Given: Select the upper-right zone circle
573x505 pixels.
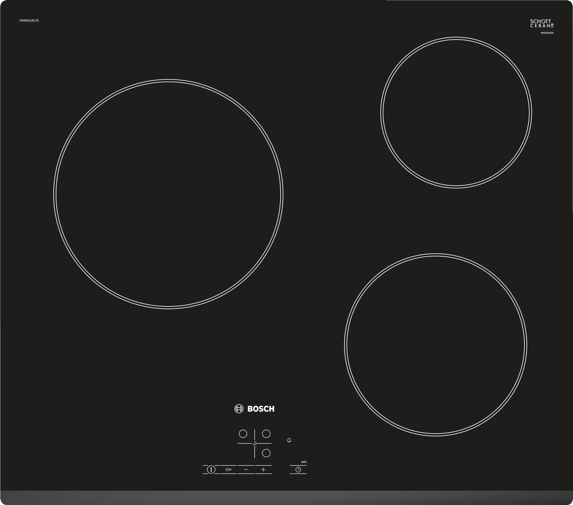Looking at the screenshot, I should [x=266, y=434].
